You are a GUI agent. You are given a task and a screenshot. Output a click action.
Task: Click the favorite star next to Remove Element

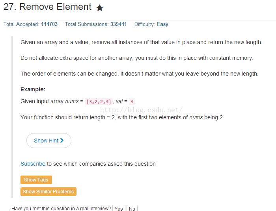(x=100, y=8)
